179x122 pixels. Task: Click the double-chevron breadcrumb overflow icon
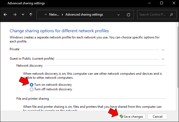pyautogui.click(x=46, y=15)
